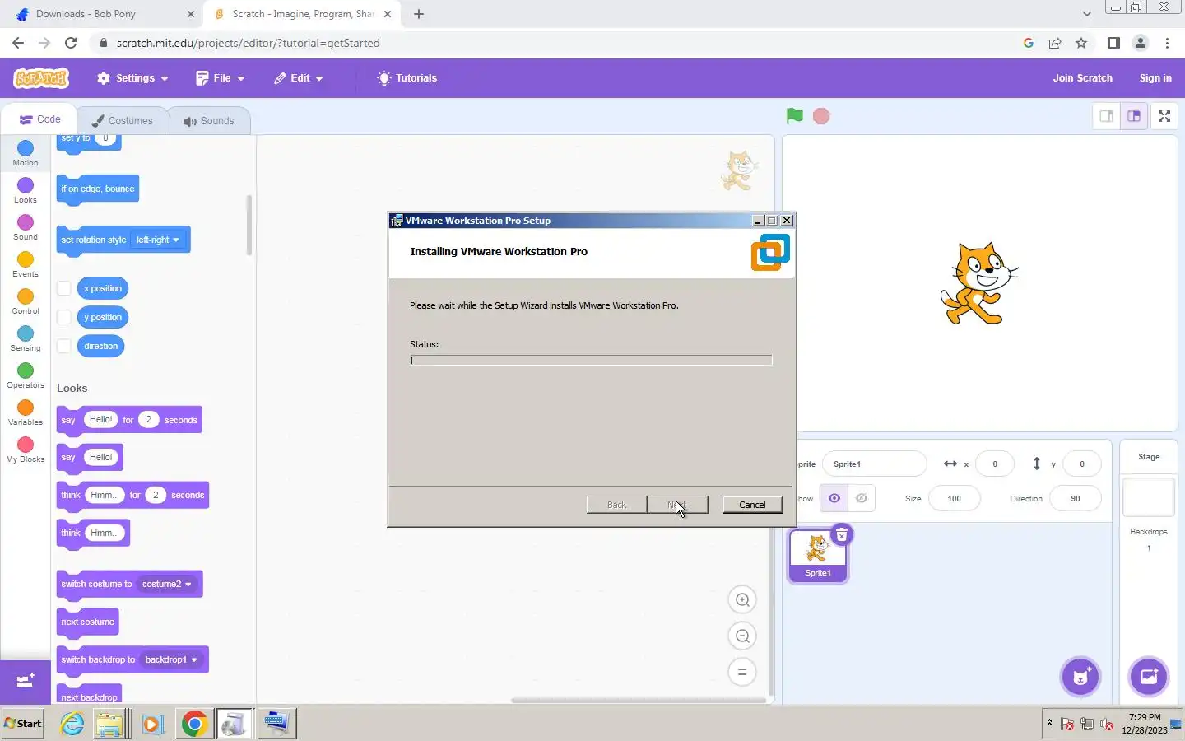Cancel the VMware Workstation setup
This screenshot has height=741, width=1185.
coord(752,505)
